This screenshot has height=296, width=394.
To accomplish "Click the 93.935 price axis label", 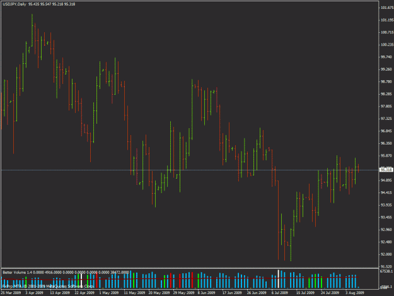I will 386,205.
